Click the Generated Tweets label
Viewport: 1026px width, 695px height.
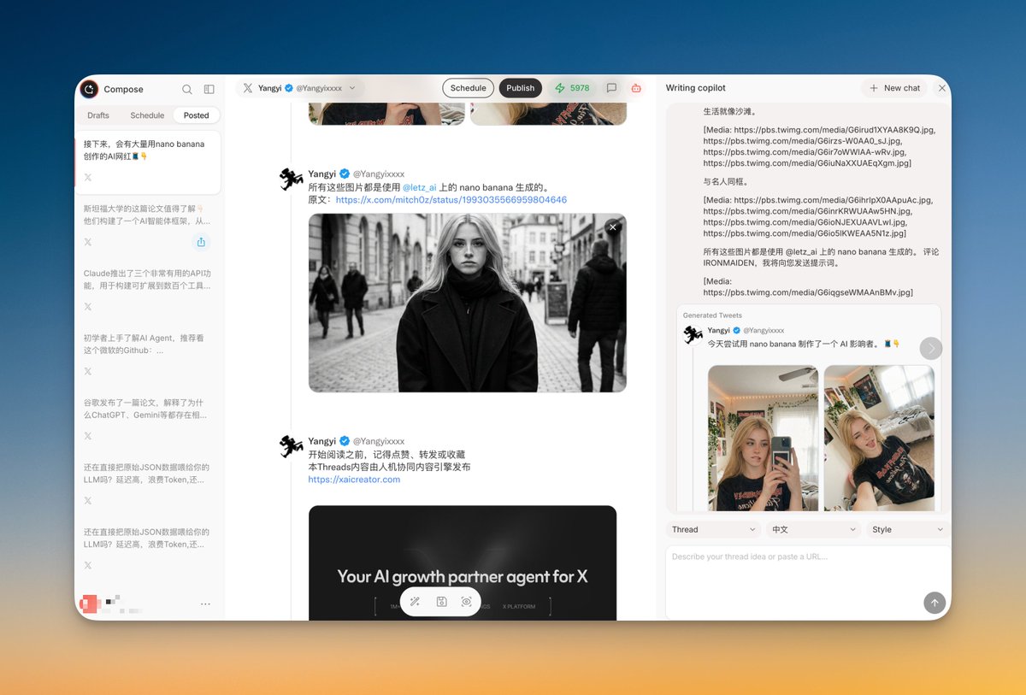[712, 315]
